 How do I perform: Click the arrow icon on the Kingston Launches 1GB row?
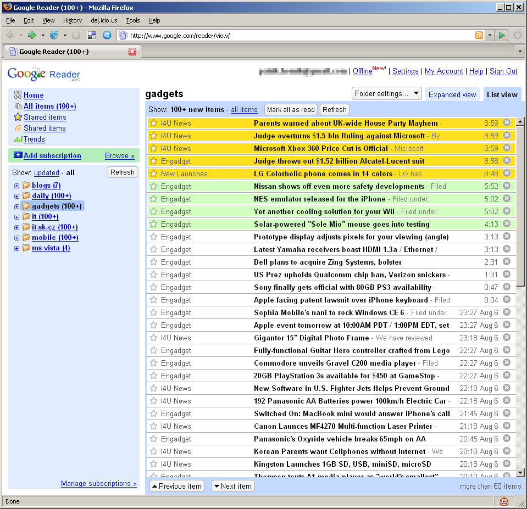click(x=507, y=463)
